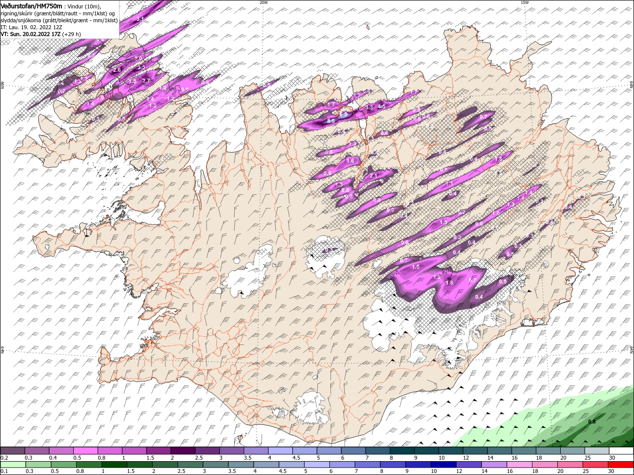Click the '3.1' snowfall value label
This screenshot has width=634, height=475.
click(140, 19)
